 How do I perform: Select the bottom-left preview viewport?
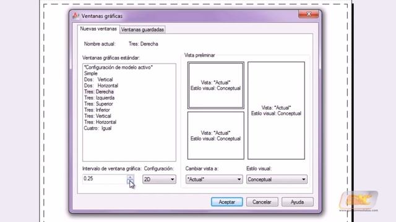(216, 136)
